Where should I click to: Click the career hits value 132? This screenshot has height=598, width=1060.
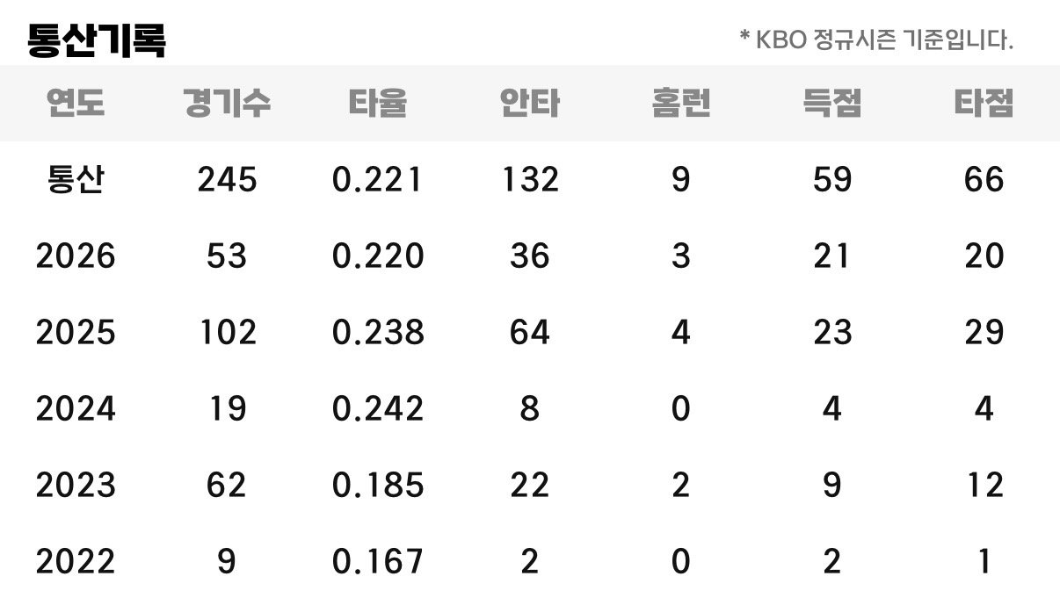click(529, 180)
